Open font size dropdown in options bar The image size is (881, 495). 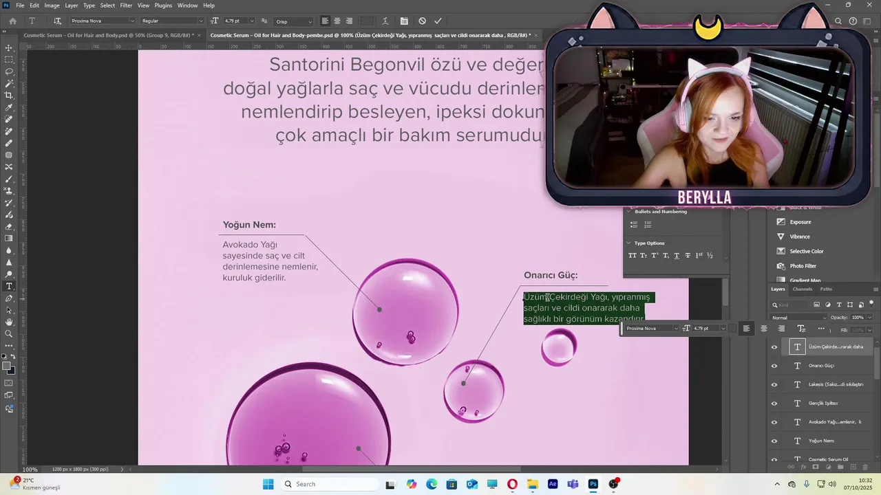(x=251, y=21)
